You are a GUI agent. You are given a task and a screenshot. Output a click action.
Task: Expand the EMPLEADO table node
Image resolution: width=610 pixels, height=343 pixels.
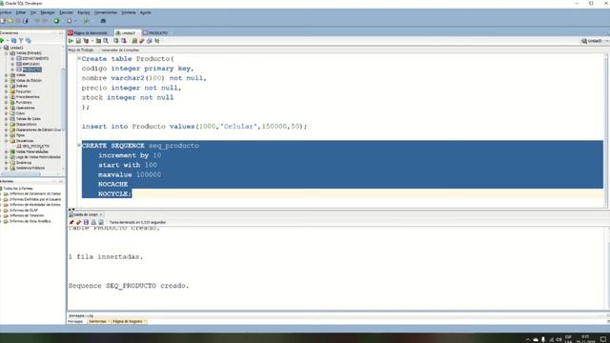pos(12,64)
